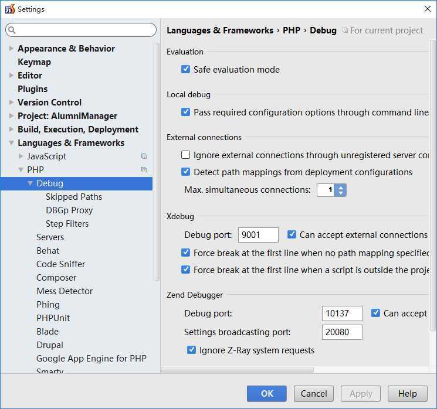The height and width of the screenshot is (409, 437).
Task: Click the search magnifier icon
Action: (x=12, y=30)
